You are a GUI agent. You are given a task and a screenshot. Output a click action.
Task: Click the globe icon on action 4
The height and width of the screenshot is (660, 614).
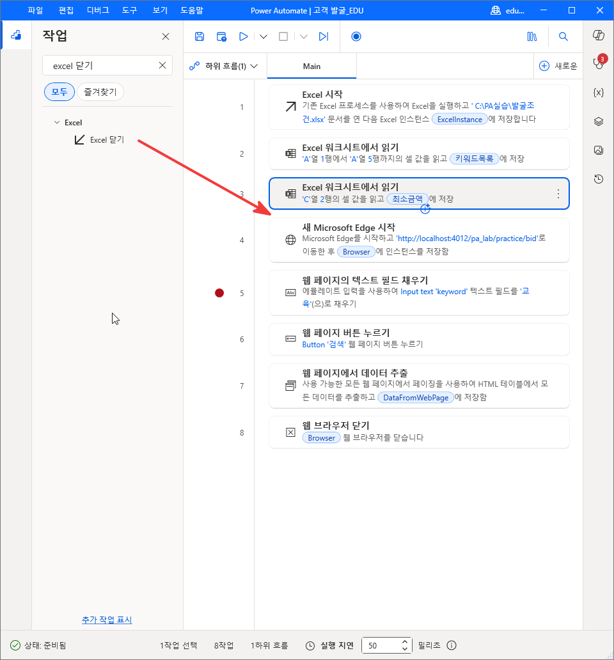point(291,240)
